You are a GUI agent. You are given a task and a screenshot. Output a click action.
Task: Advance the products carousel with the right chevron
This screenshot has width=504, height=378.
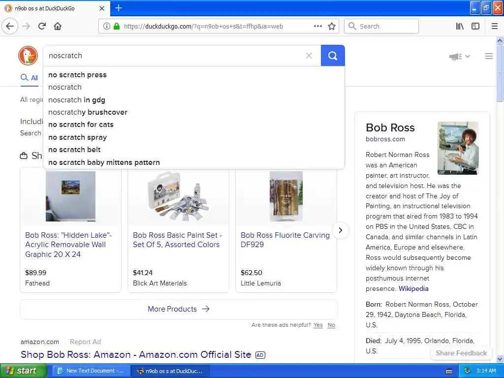coord(341,230)
